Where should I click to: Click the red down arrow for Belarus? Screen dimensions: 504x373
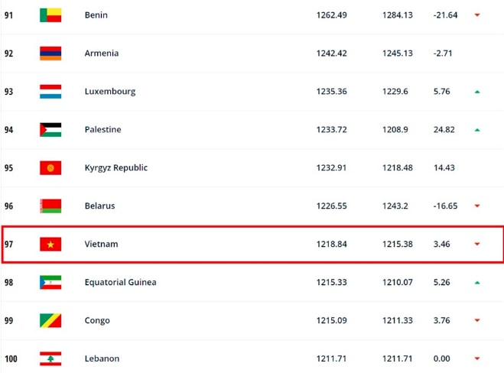click(x=477, y=206)
